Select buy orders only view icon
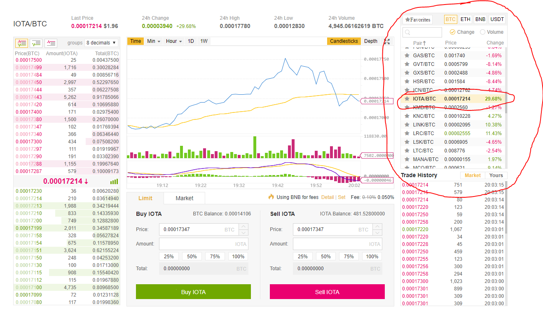Viewport: 543px width, 311px height. click(x=36, y=43)
